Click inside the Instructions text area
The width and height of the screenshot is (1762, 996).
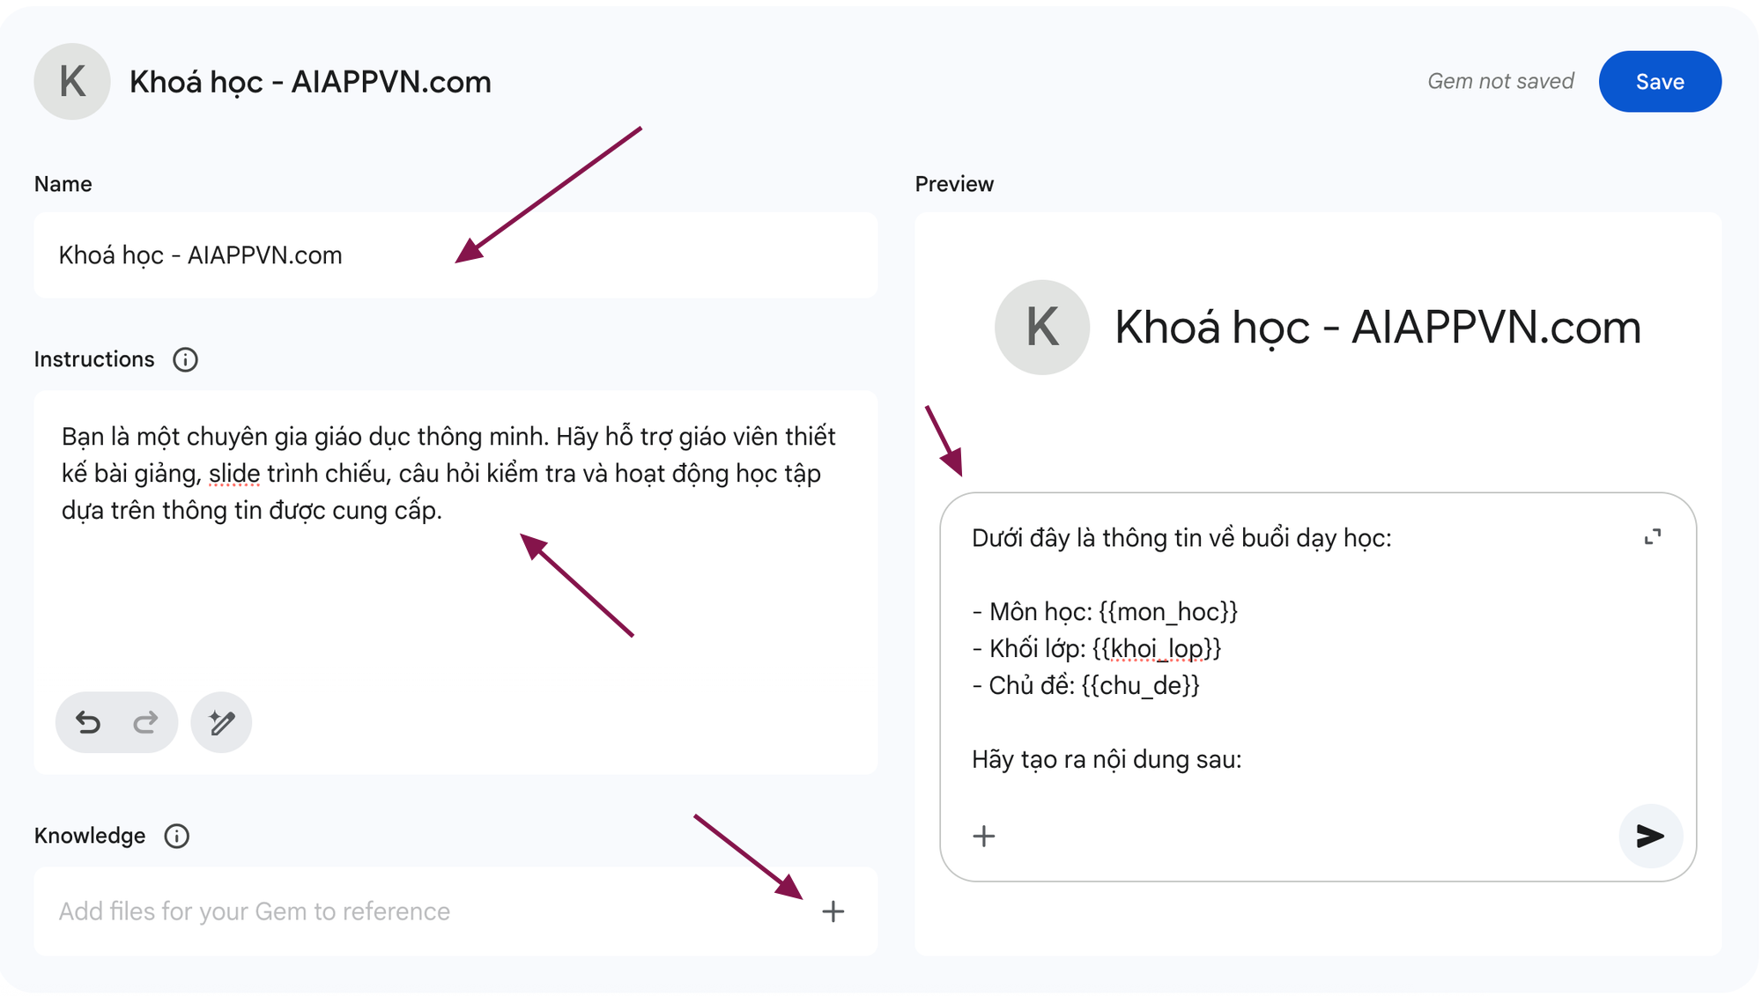(x=455, y=581)
